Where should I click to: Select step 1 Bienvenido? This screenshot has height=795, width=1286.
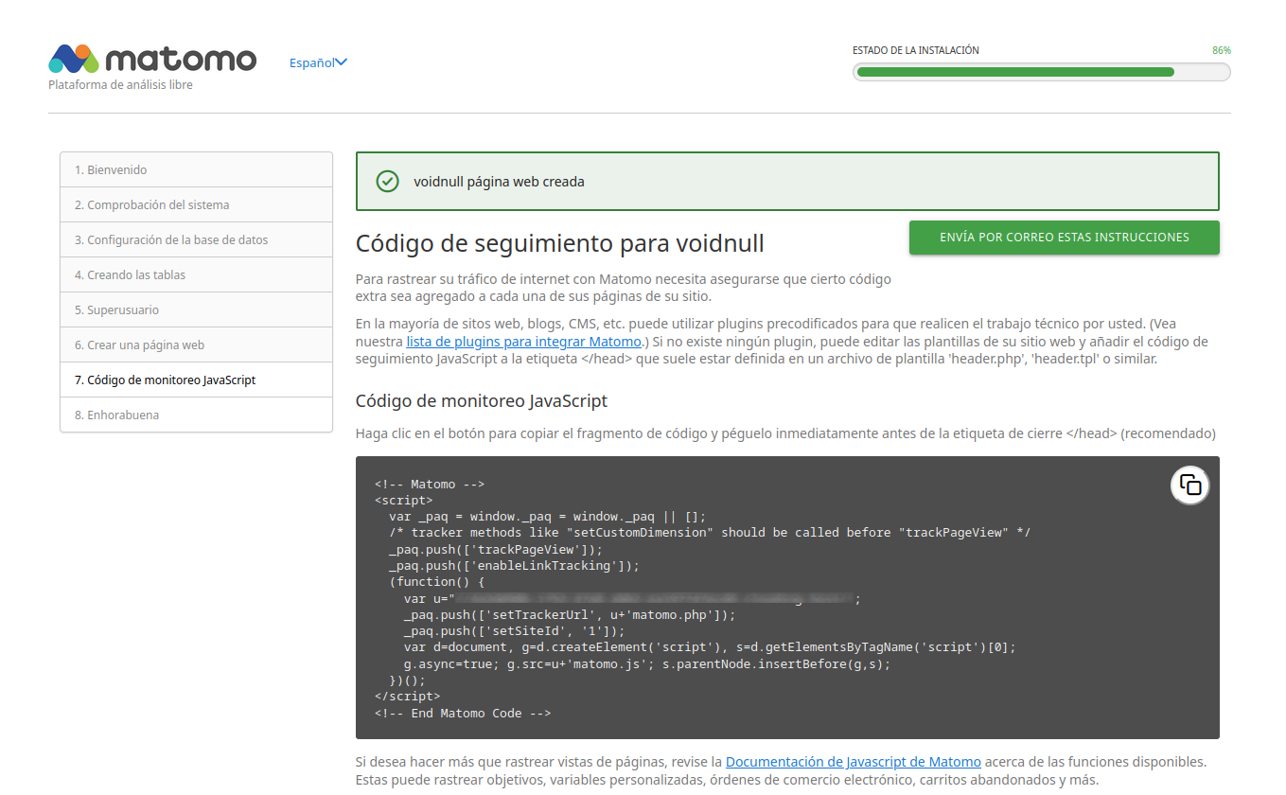[x=196, y=170]
